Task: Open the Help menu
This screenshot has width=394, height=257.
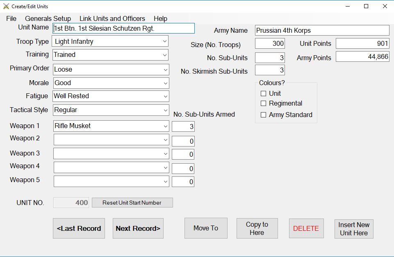Action: click(160, 18)
